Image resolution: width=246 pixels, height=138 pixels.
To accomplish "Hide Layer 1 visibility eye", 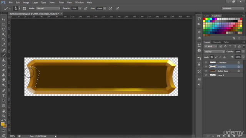I will pyautogui.click(x=206, y=75).
